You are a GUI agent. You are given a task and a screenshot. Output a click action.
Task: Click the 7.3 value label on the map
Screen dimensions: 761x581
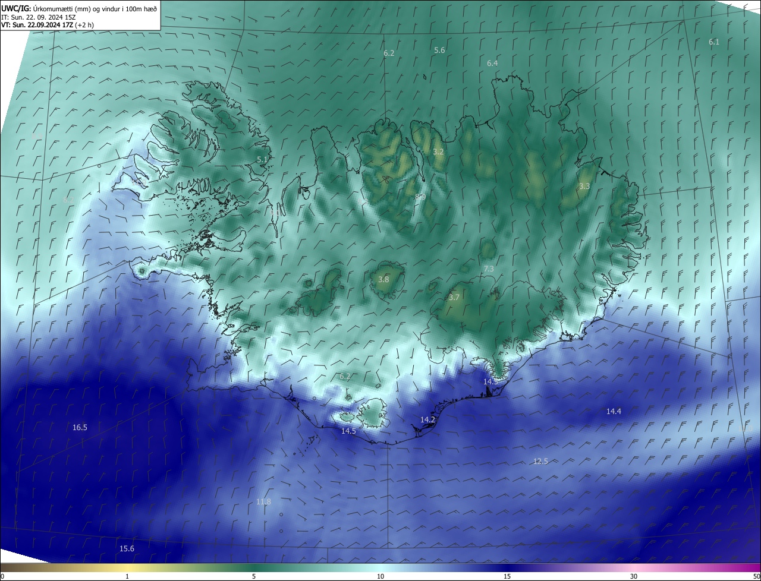click(489, 269)
